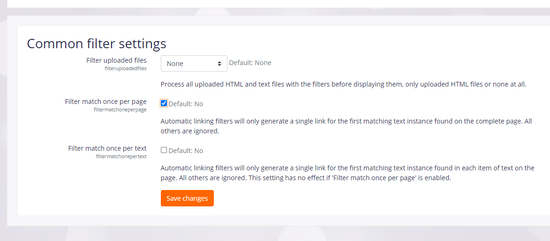Click the Common filter settings heading
Screen dimensions: 550x241
click(x=97, y=44)
